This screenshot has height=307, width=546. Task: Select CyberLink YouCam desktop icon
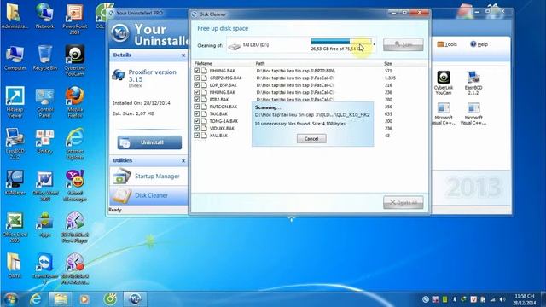click(74, 61)
